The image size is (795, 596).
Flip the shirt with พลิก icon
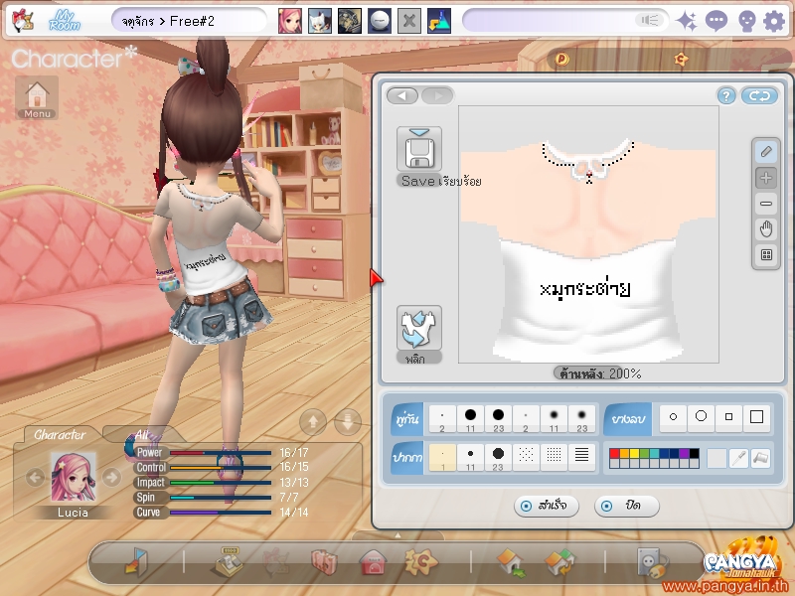(418, 328)
